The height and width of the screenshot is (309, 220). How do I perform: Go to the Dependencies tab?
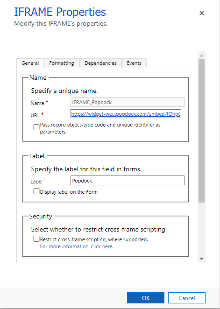pos(100,63)
